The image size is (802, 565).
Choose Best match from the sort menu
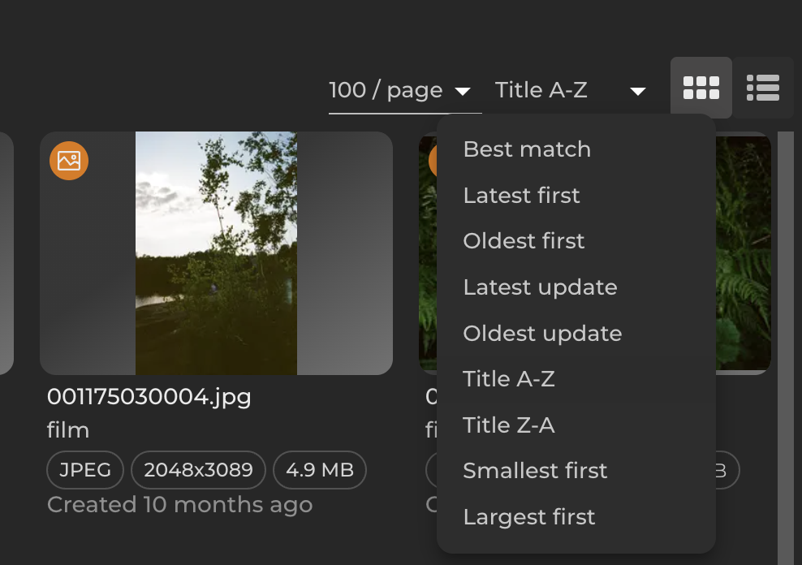pos(526,149)
